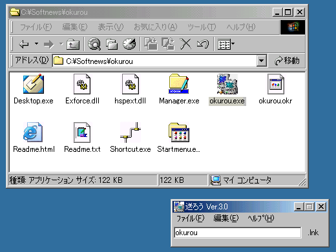Click the Delete (X) toolbar icon
The height and width of the screenshot is (252, 336).
pyautogui.click(x=185, y=44)
